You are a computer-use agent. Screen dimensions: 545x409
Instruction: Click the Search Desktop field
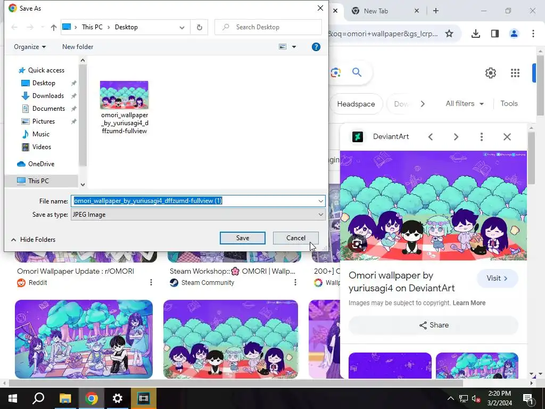coord(268,27)
